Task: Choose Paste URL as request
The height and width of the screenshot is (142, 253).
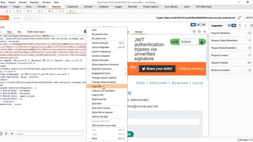Action: [x=107, y=112]
